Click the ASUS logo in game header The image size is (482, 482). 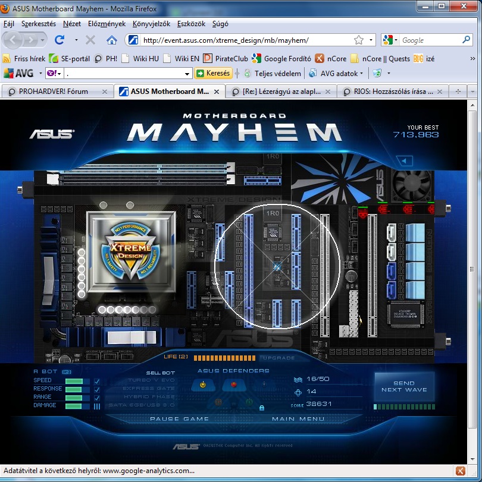click(52, 134)
